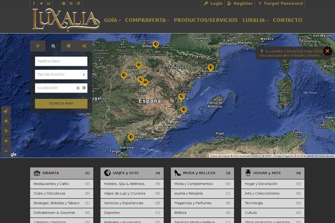This screenshot has height=223, width=335.
Task: Open Delicatessen & Gourmet category
Action: tap(61, 213)
